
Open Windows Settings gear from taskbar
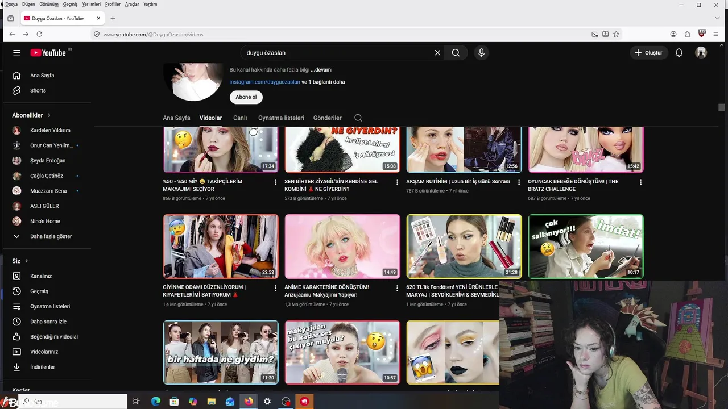tap(267, 402)
